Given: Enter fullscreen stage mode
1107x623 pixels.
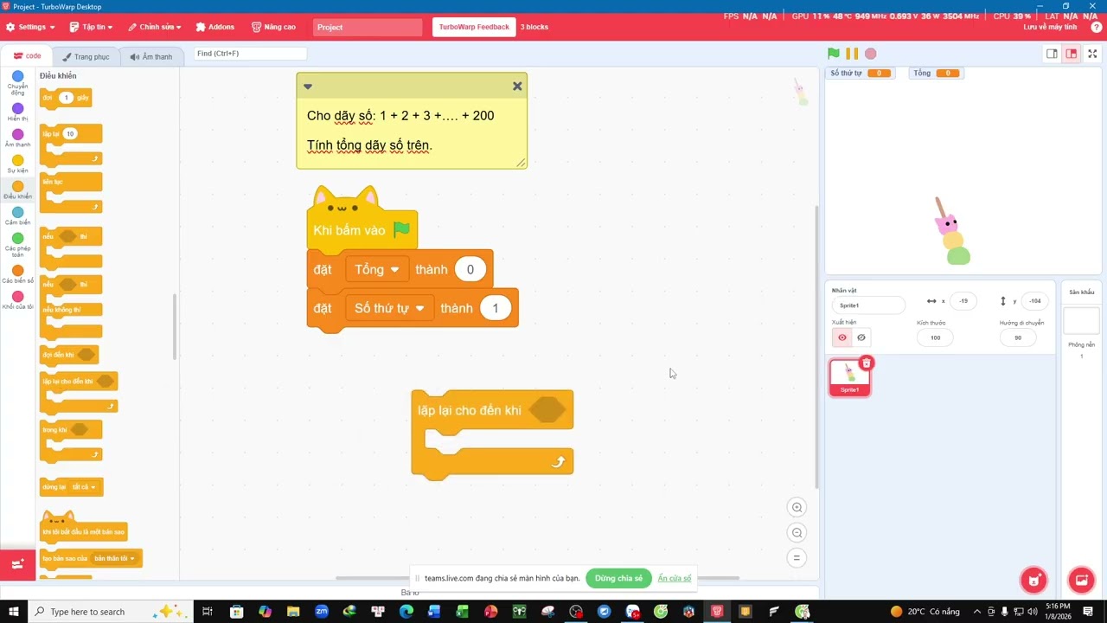Looking at the screenshot, I should [x=1092, y=54].
